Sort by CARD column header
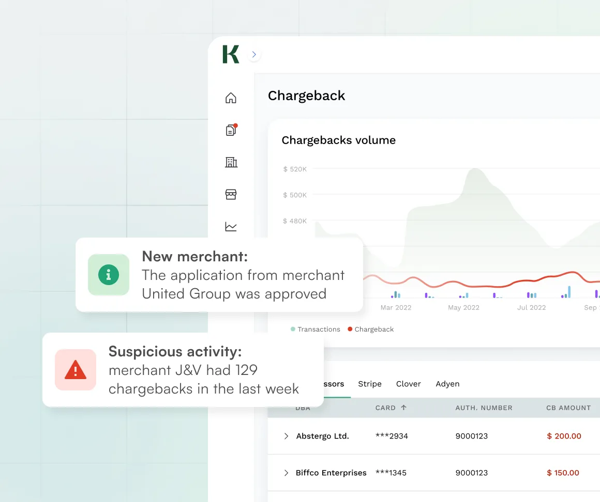Screen dimensions: 600x502 click(391, 407)
